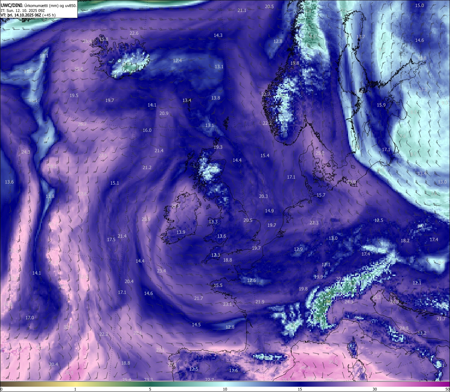Click the value 15.5 near Brittany
The height and width of the screenshot is (392, 450).
click(218, 285)
